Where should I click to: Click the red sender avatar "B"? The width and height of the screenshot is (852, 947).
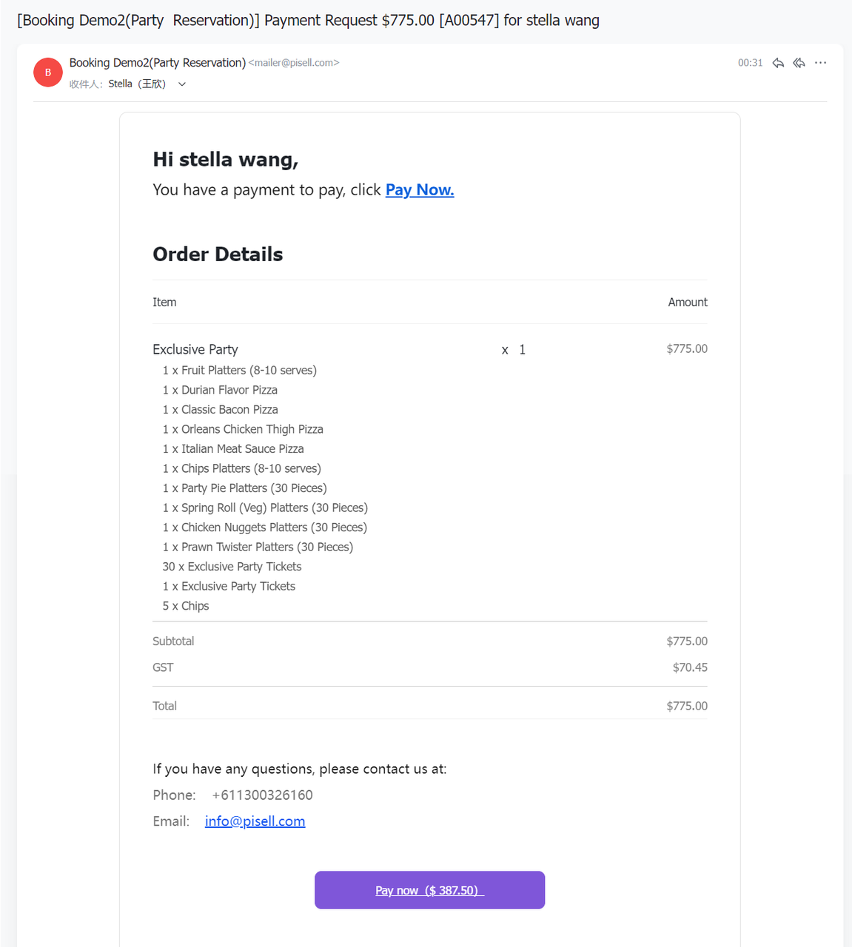48,73
